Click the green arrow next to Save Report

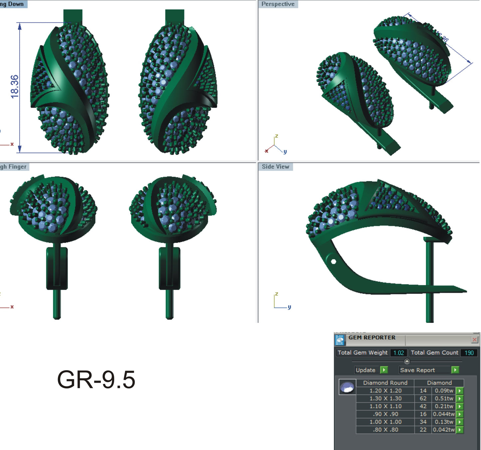[455, 370]
